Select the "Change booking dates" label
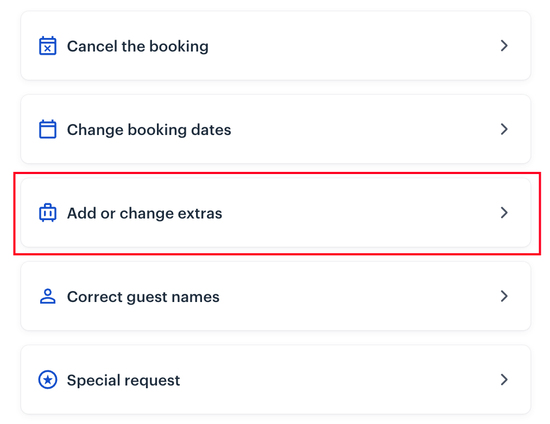 149,130
